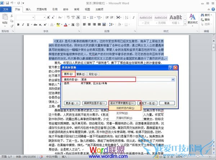Image resolution: width=216 pixels, height=160 pixels.
Task: Center align the text
Action: click(89, 25)
